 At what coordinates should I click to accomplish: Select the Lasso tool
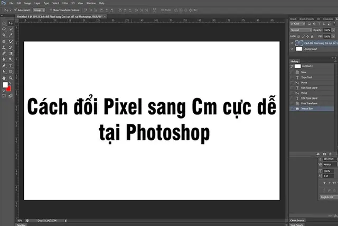(x=4, y=29)
